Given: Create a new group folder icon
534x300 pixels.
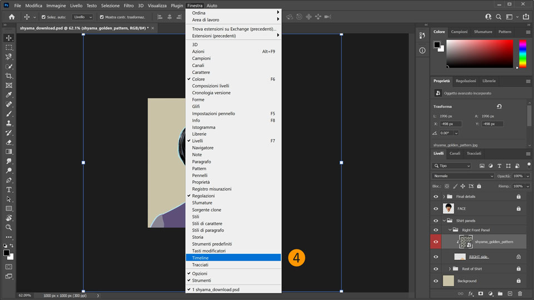Looking at the screenshot, I should click(x=500, y=293).
